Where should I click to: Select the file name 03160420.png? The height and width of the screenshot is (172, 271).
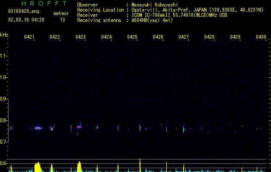coord(24,11)
